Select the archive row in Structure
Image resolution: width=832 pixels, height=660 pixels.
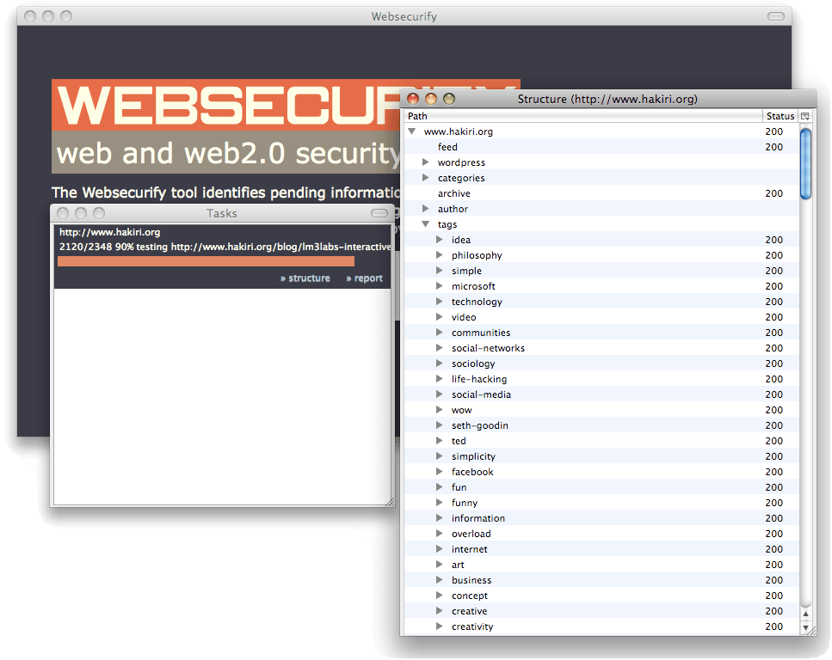pyautogui.click(x=601, y=193)
